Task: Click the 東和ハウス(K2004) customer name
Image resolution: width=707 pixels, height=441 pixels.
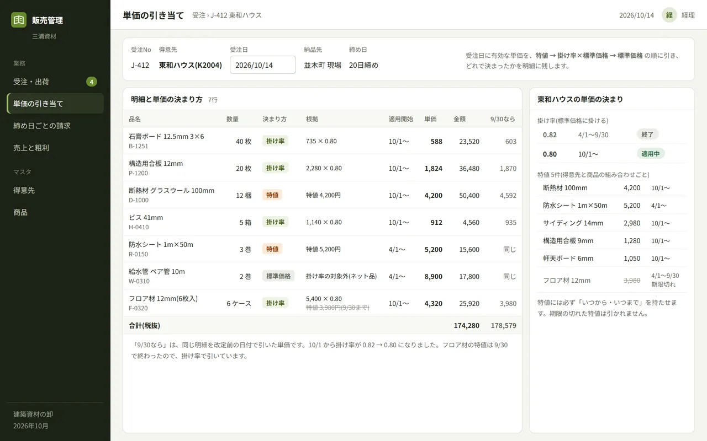Action: (191, 65)
